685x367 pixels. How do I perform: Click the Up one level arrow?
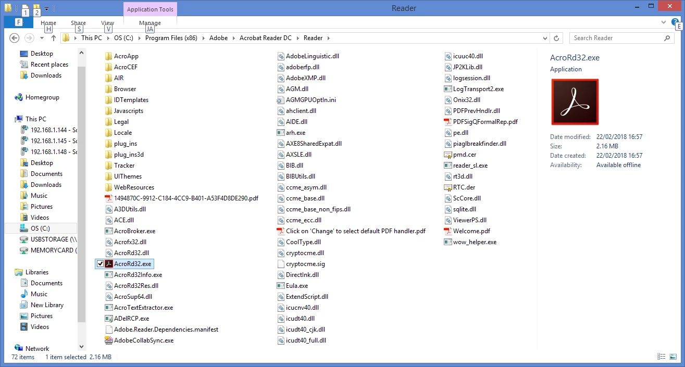click(54, 38)
